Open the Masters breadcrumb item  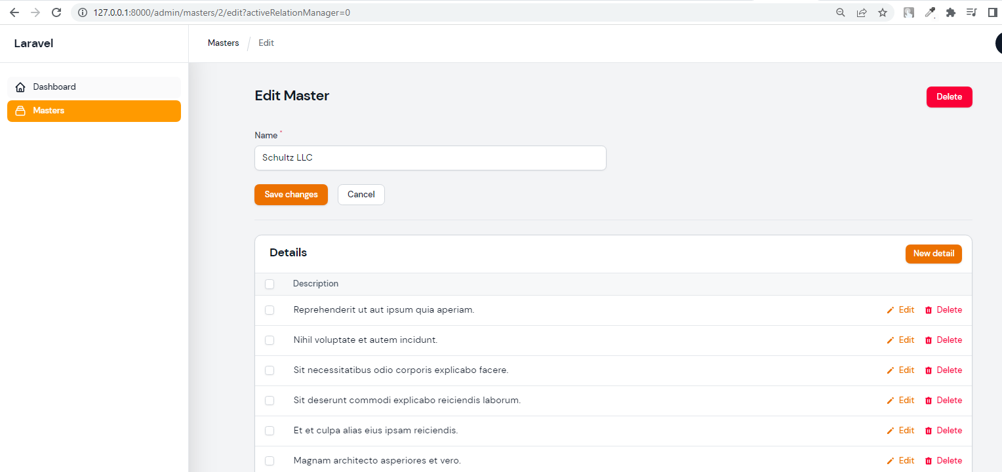tap(223, 43)
